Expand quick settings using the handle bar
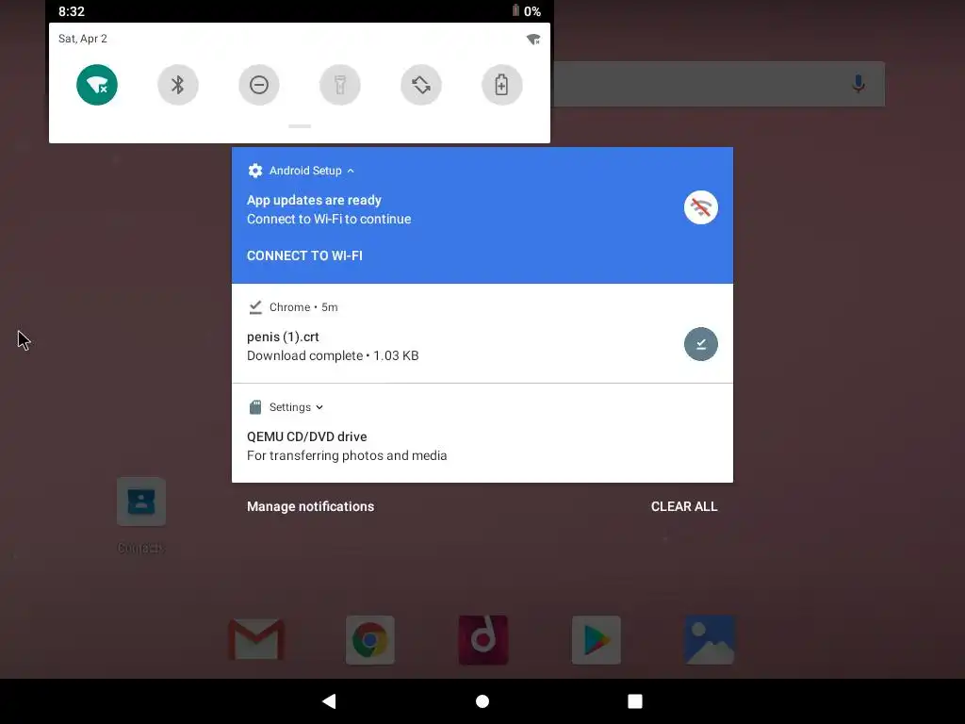Viewport: 965px width, 724px height. coord(300,126)
